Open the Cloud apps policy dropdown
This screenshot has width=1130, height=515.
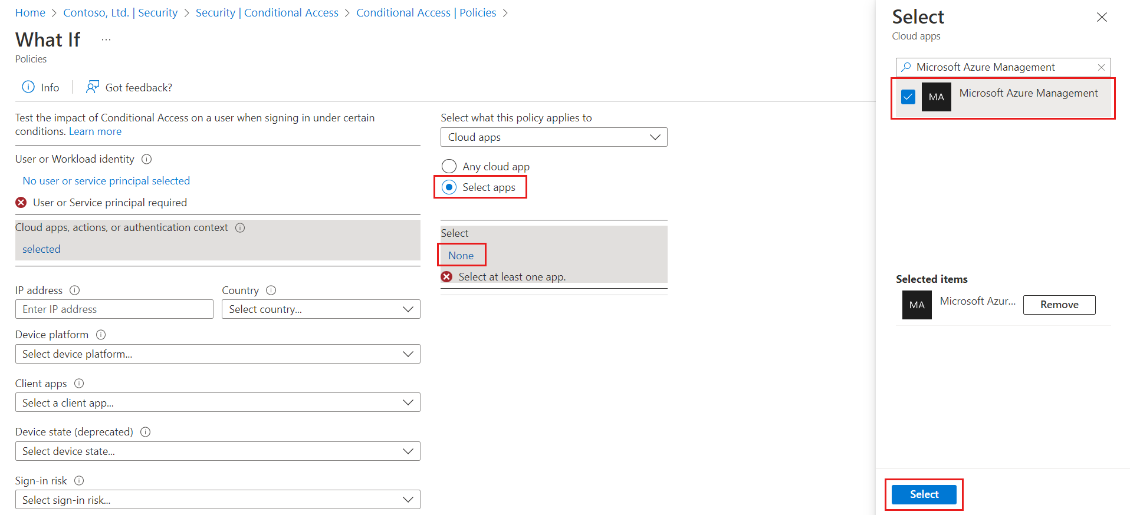tap(554, 137)
